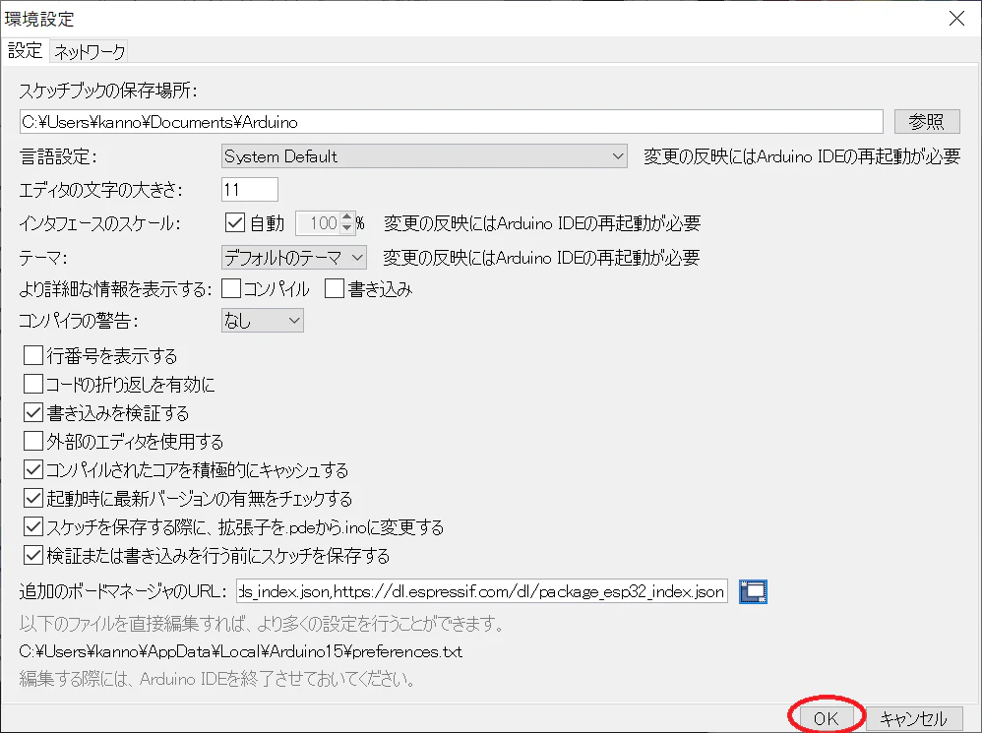The width and height of the screenshot is (982, 733).
Task: Toggle 起動時に最新バージョンの有無をチェックする
Action: (33, 498)
